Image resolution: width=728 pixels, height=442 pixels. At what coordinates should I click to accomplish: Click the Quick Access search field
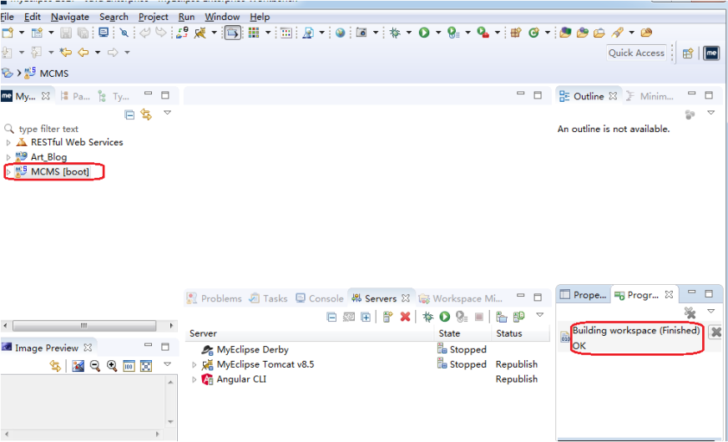point(636,53)
